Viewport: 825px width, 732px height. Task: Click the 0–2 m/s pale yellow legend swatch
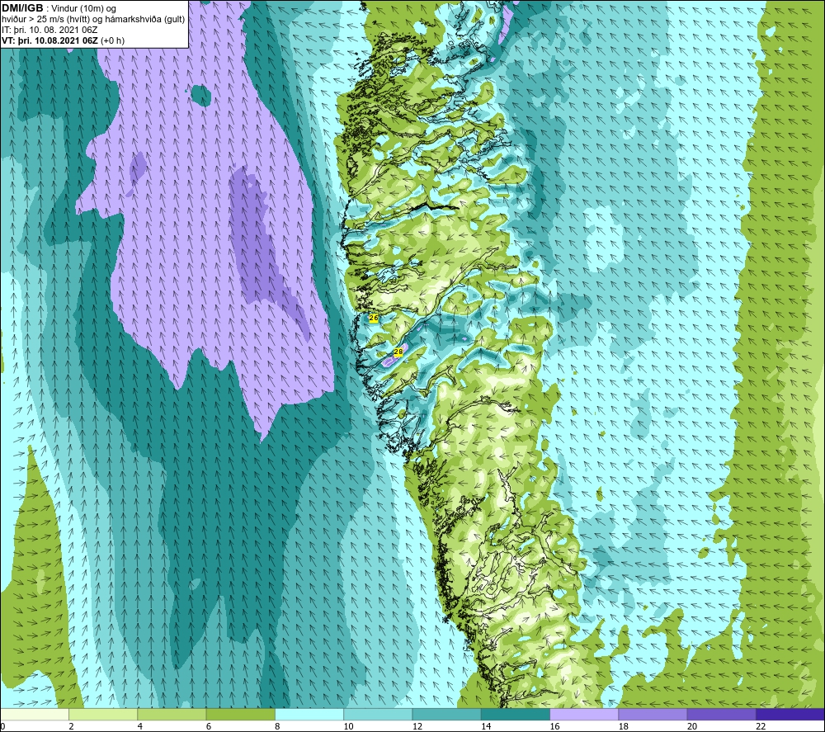pos(35,714)
